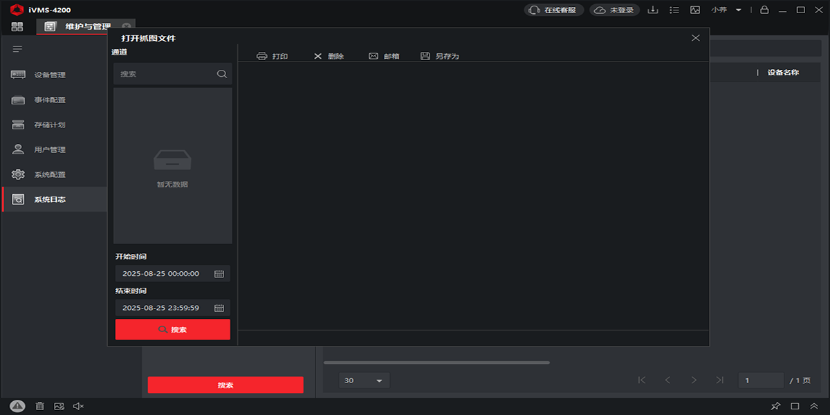Open the control panel grid icon
The width and height of the screenshot is (830, 415).
[x=17, y=27]
